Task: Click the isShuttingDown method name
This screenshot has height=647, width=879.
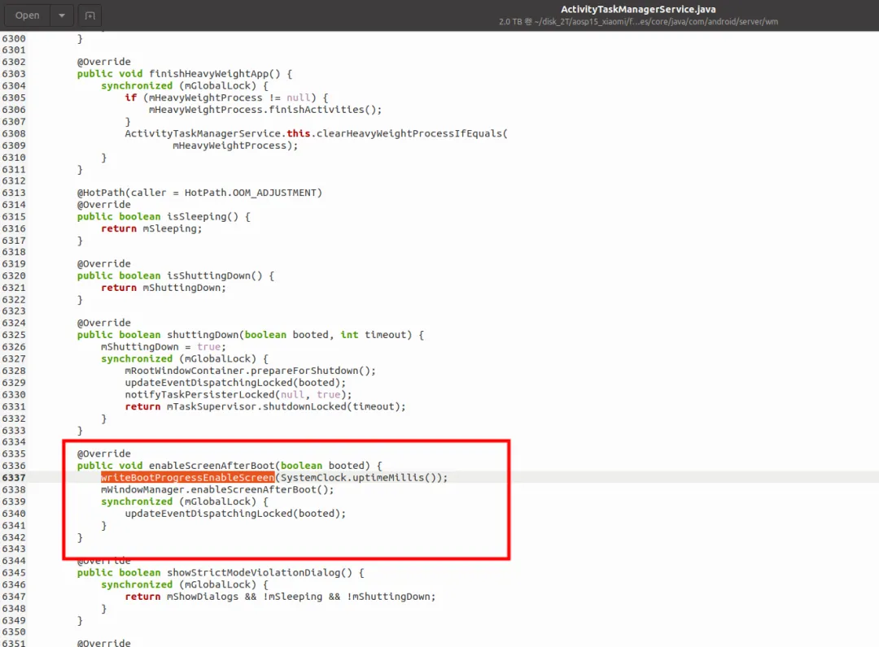Action: point(214,276)
